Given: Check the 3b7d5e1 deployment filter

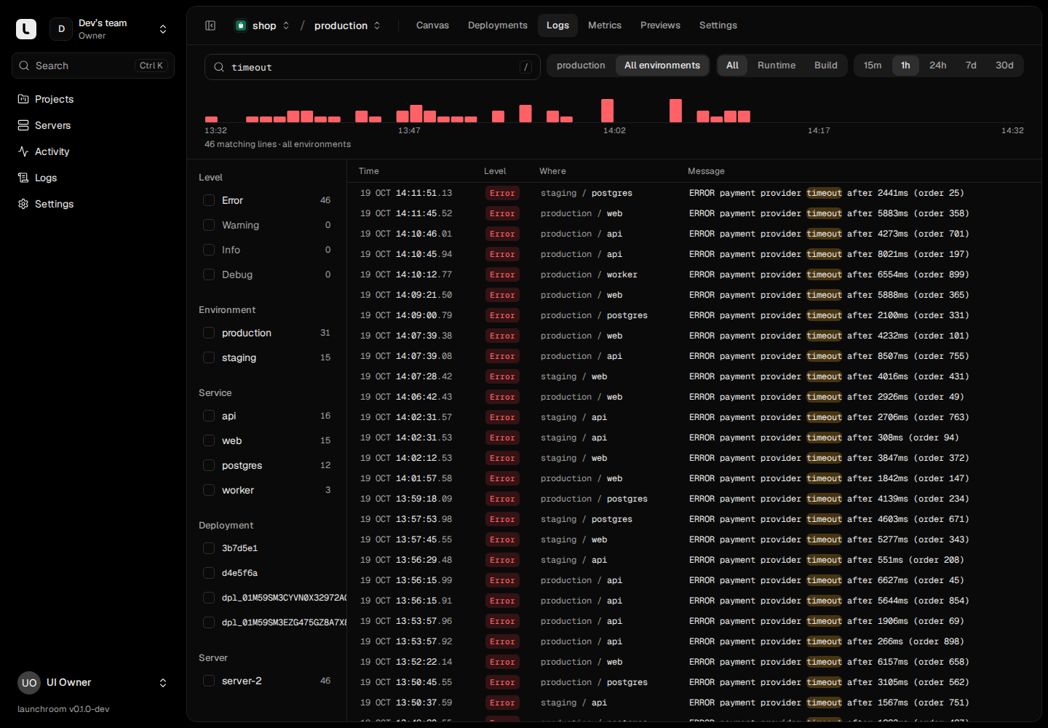Looking at the screenshot, I should pos(209,548).
